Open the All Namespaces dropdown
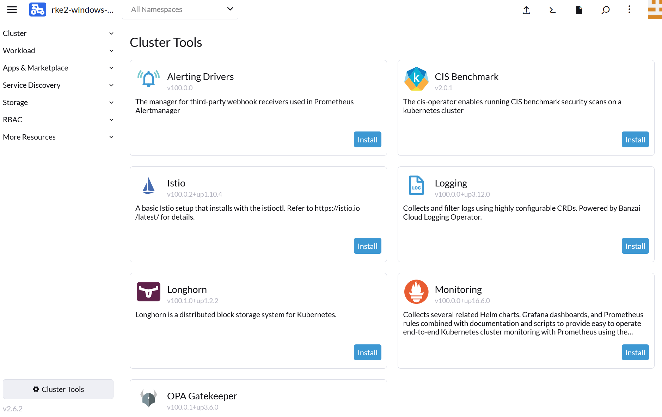This screenshot has width=662, height=417. 180,10
